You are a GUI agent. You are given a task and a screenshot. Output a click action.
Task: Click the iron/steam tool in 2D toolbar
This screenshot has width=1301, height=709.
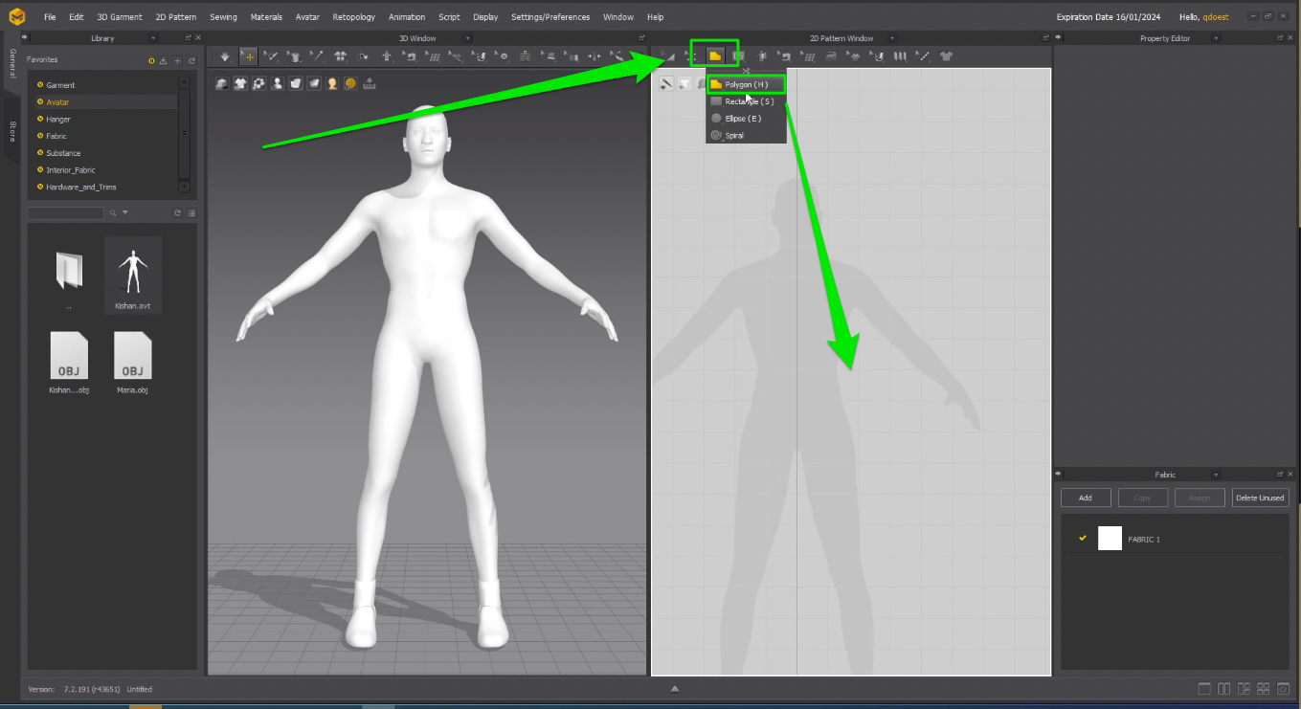[831, 56]
